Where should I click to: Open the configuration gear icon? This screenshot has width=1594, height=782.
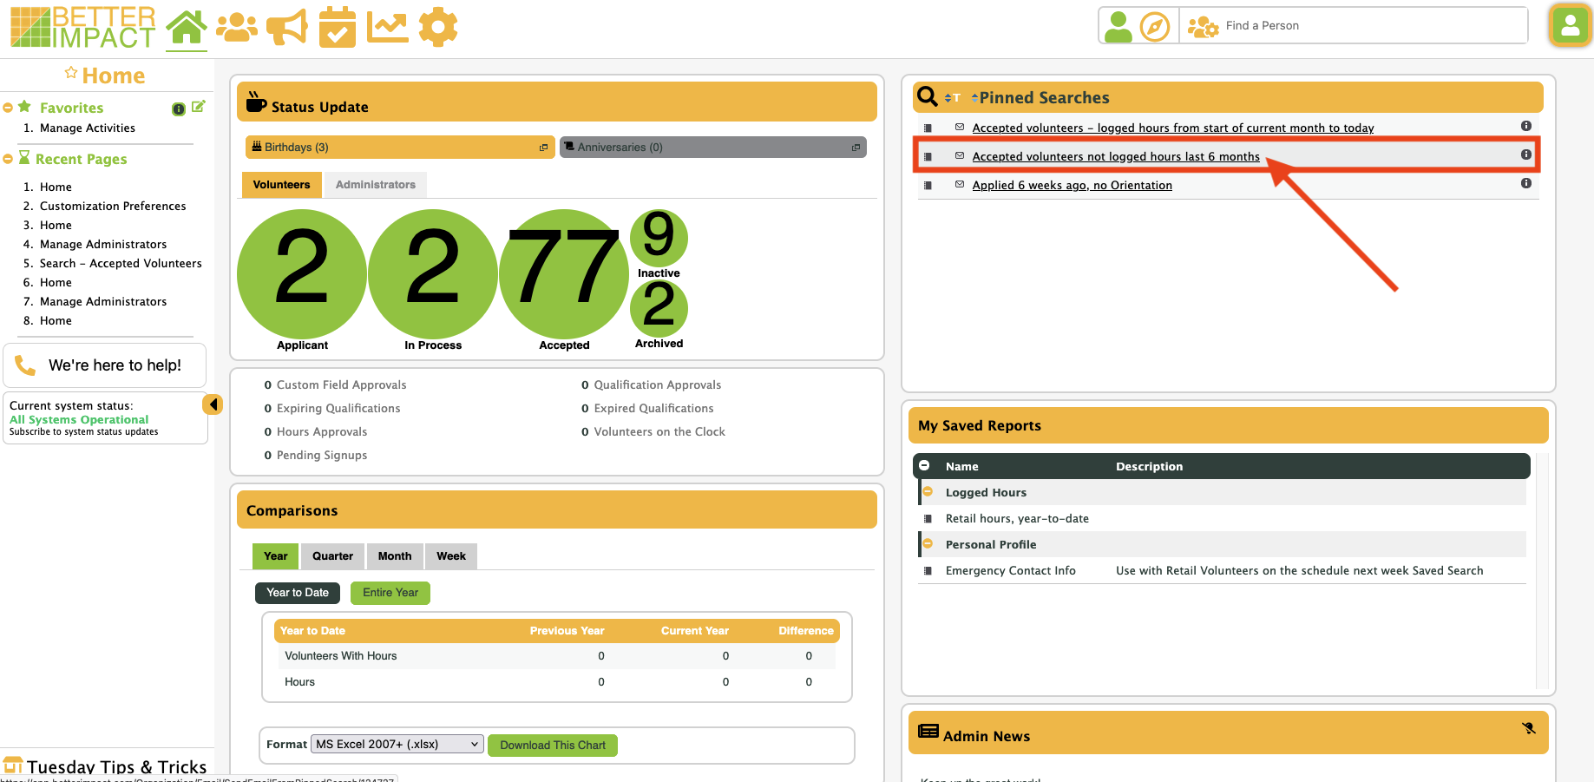(437, 28)
